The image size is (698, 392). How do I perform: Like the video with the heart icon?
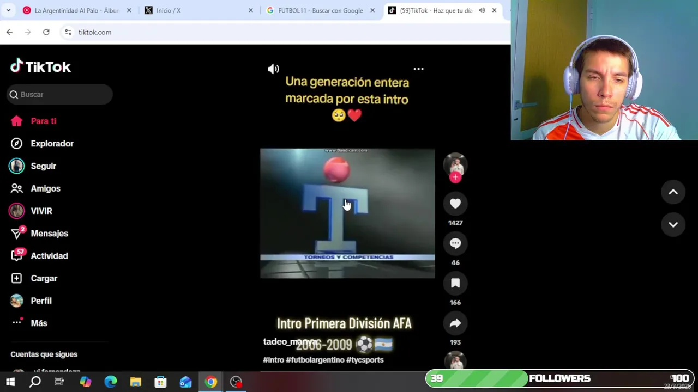click(455, 204)
